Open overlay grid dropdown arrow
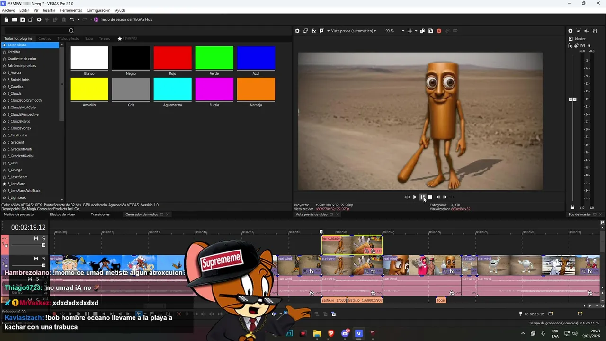 [416, 31]
